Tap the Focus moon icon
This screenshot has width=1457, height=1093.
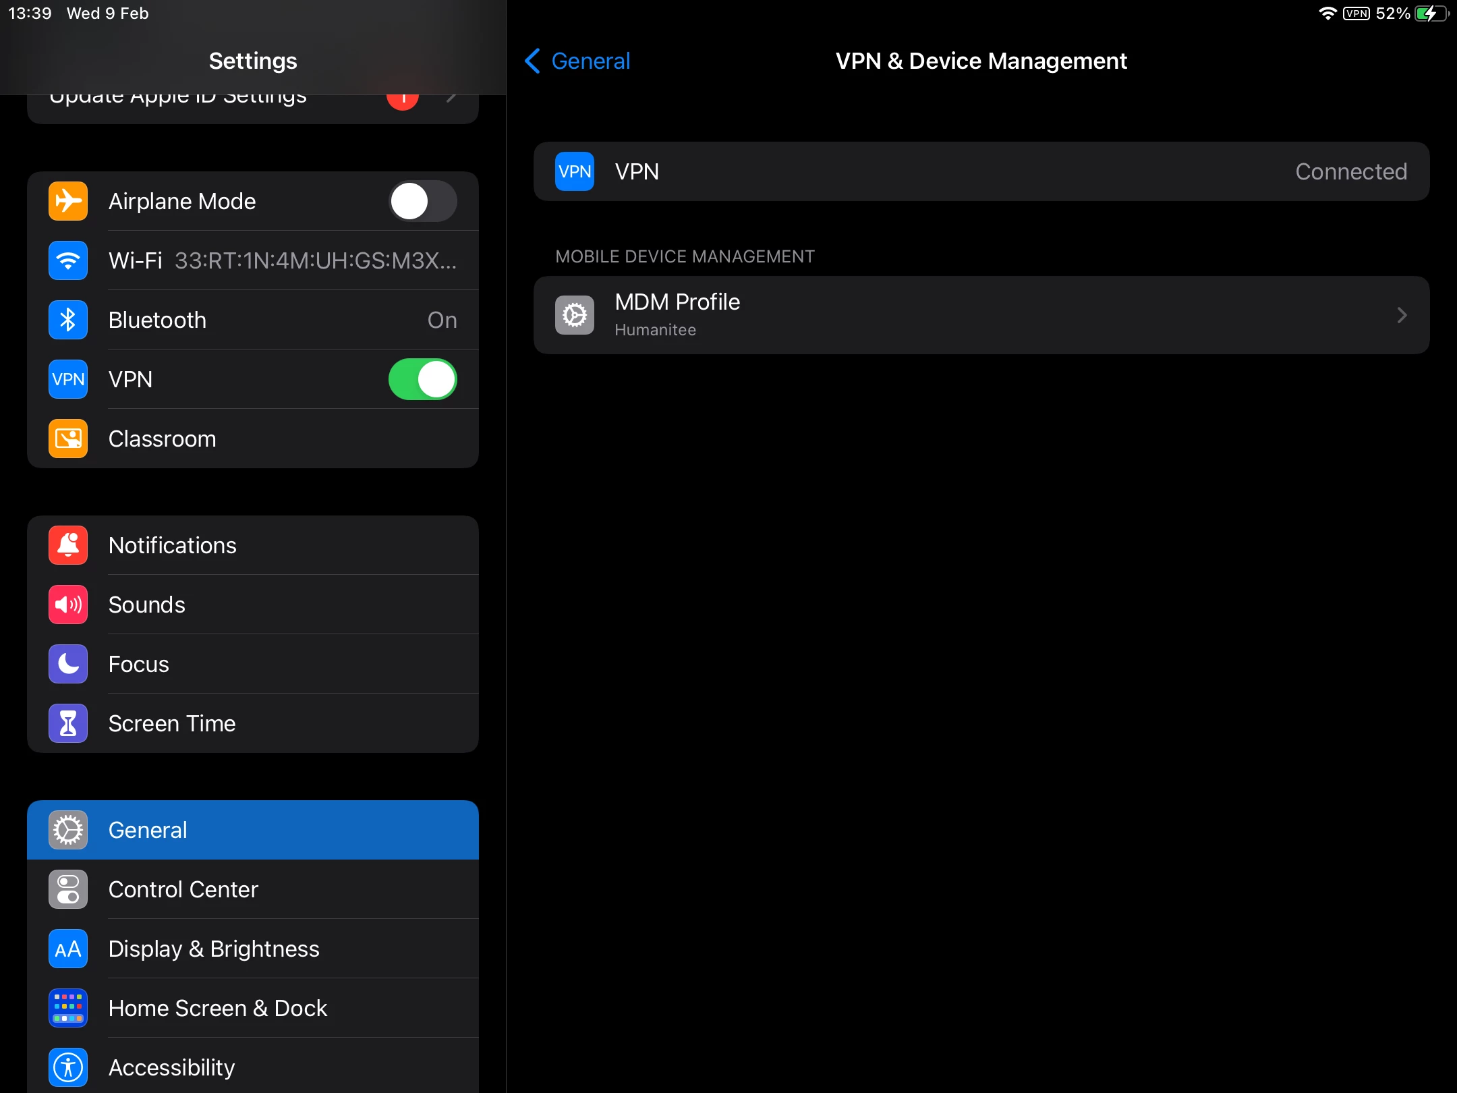(x=68, y=664)
